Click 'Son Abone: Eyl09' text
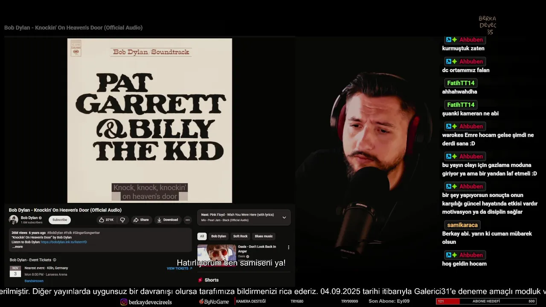This screenshot has width=546, height=307. [389, 301]
